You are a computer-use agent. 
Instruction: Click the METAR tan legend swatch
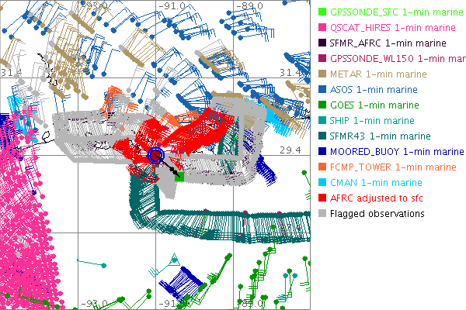pos(322,74)
